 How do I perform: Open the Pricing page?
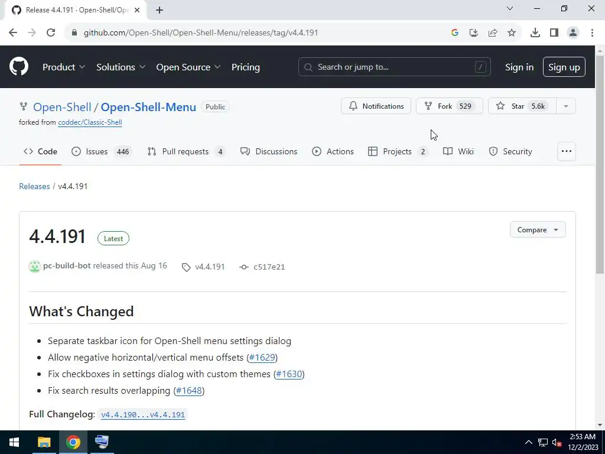tap(245, 67)
